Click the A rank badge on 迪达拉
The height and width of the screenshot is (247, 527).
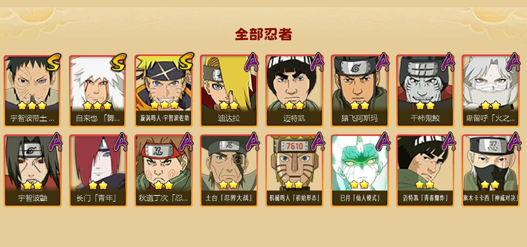[251, 62]
